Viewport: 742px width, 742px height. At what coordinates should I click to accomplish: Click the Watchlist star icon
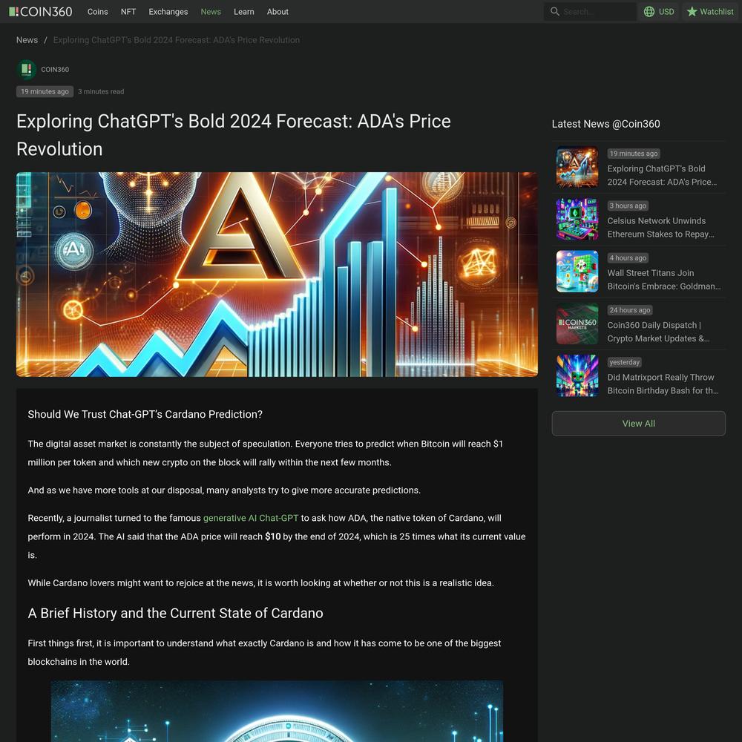coord(692,11)
